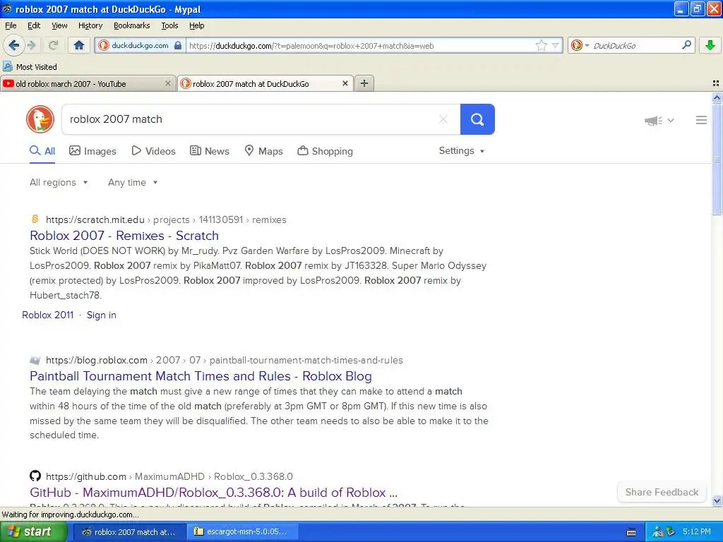
Task: Open the Bookmarks menu
Action: 131,25
